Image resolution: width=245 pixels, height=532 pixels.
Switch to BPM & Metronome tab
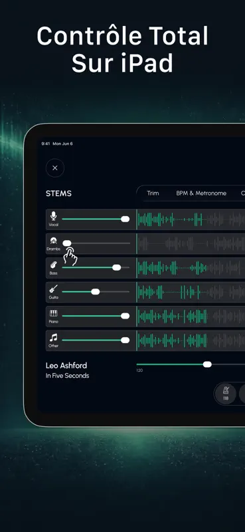click(201, 194)
